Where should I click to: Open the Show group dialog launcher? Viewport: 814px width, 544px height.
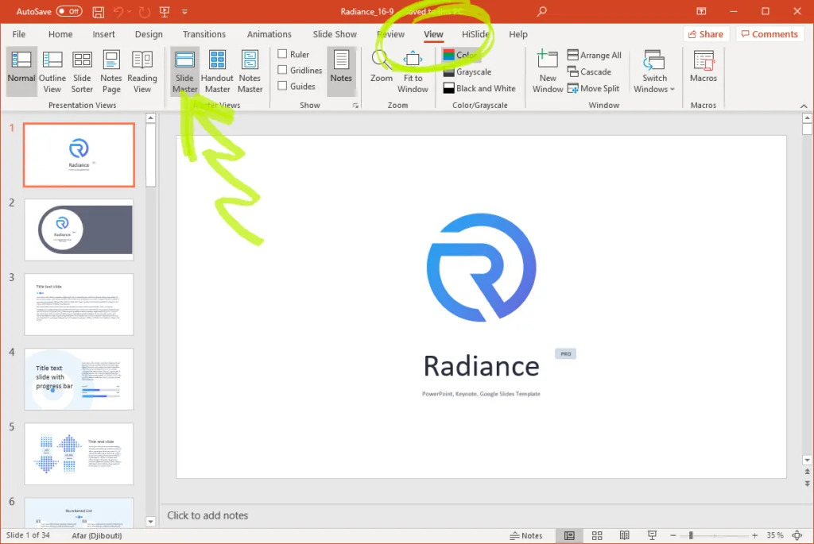(x=355, y=106)
